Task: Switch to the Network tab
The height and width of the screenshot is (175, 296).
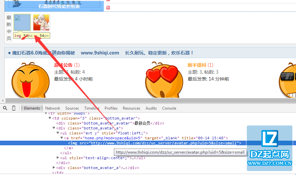Action: point(52,108)
